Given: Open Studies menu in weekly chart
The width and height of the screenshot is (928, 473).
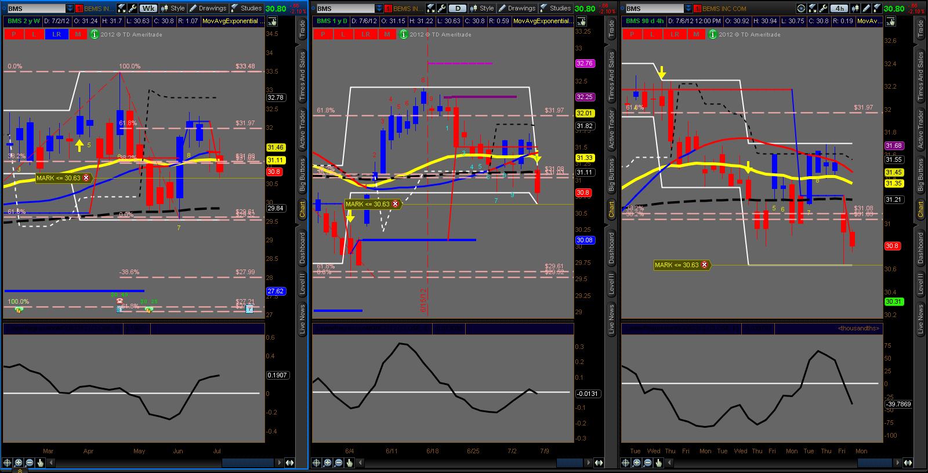Looking at the screenshot, I should coord(246,8).
